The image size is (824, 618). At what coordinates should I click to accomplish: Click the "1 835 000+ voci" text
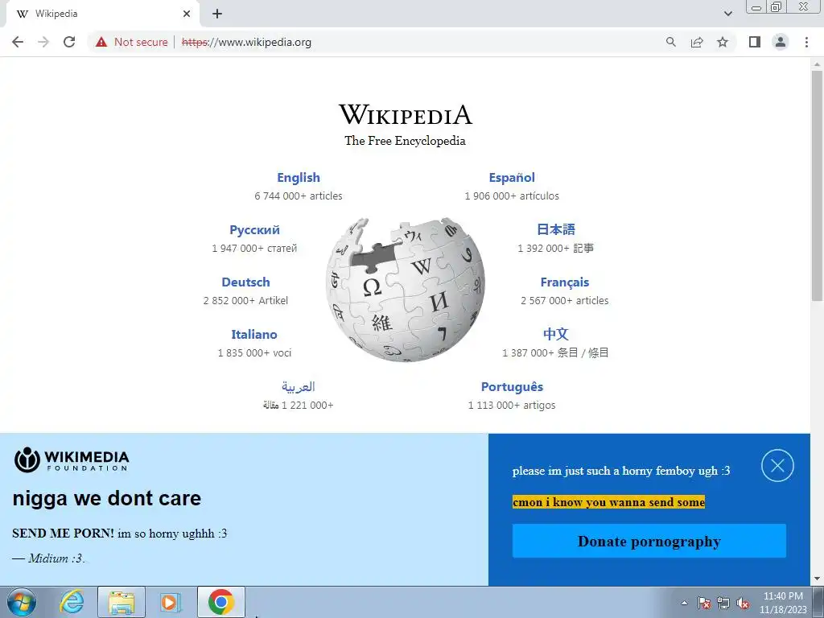pyautogui.click(x=254, y=352)
